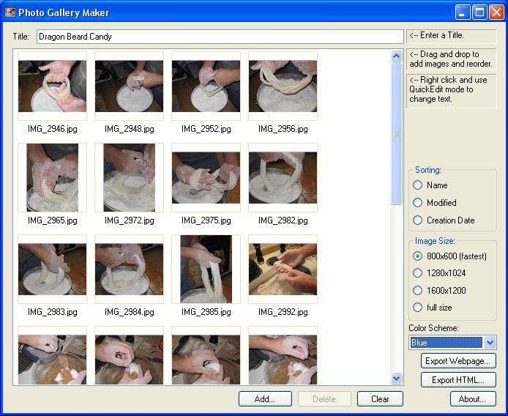The width and height of the screenshot is (508, 416).
Task: Select thumbnail IMG_2948.jpg
Action: click(x=130, y=86)
